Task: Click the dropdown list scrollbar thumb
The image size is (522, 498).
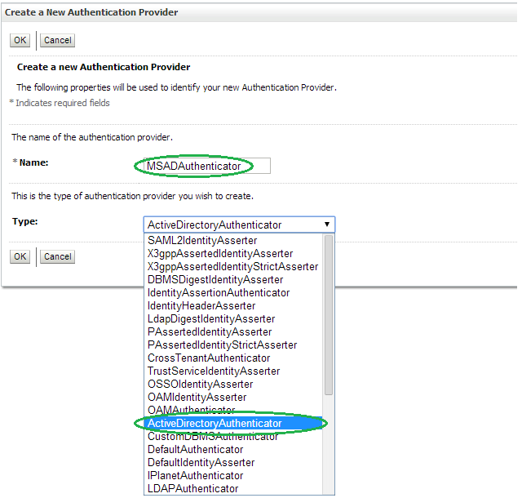Action: [329, 315]
